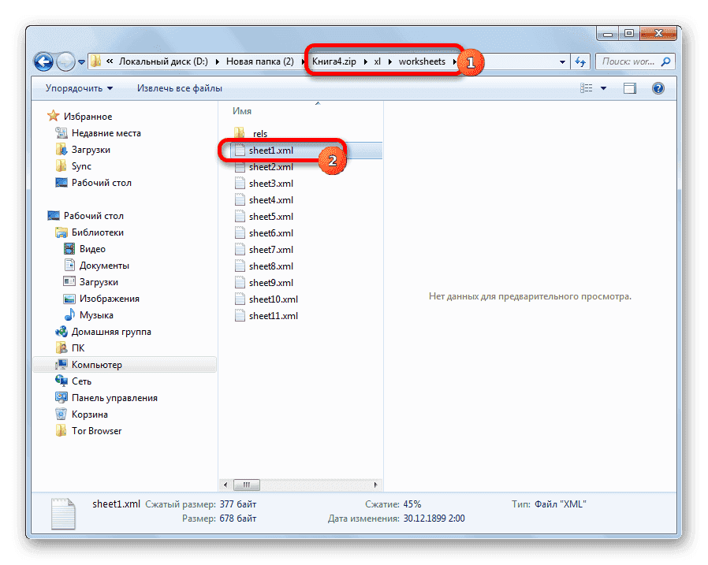Open Help with question mark icon
708x565 pixels.
658,88
